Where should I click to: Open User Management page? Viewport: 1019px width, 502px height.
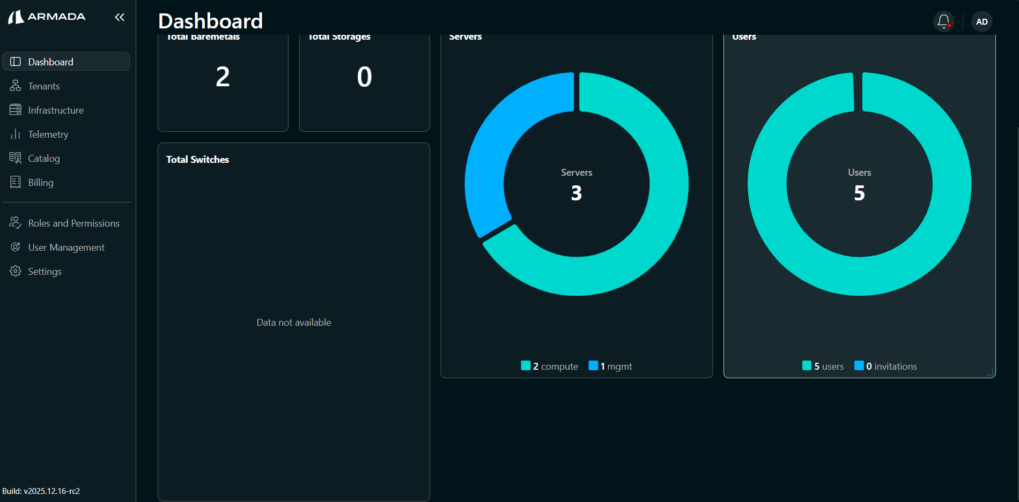(66, 247)
